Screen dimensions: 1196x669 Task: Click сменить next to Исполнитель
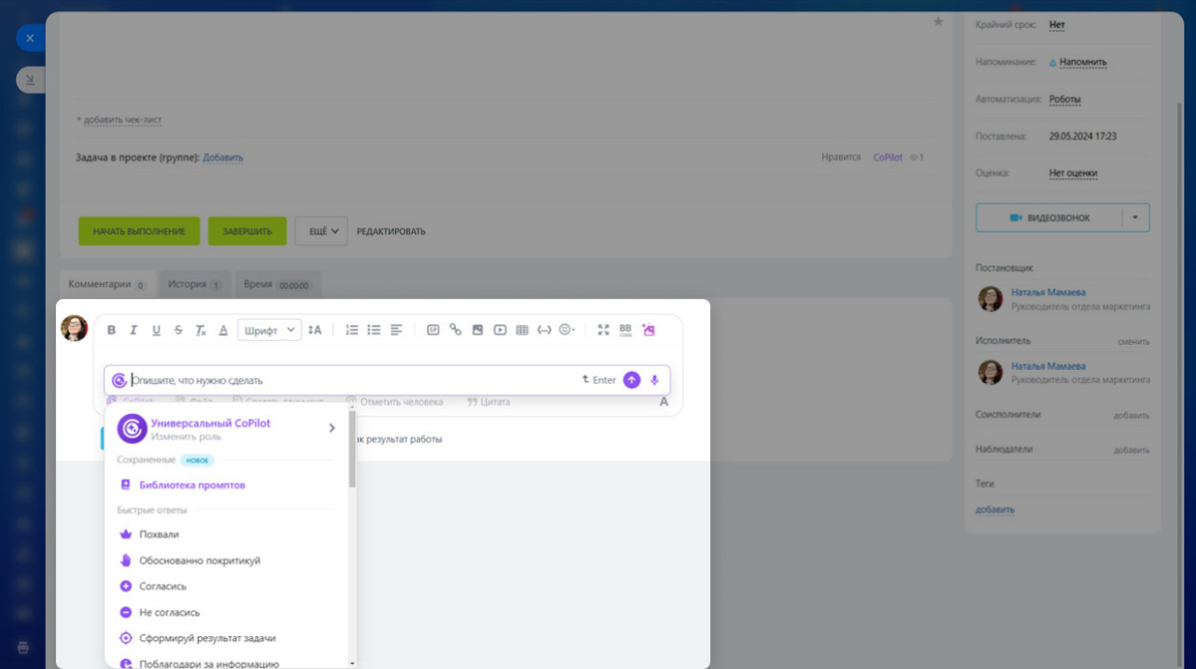pyautogui.click(x=1133, y=342)
